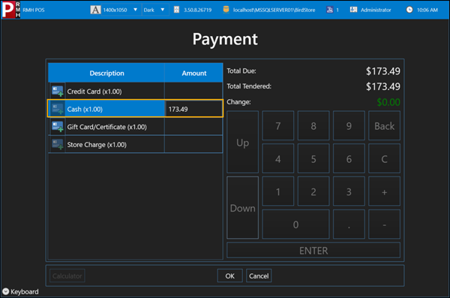This screenshot has width=450, height=298.
Task: Select the Gift Card/Certificate (x1.00) row
Action: click(135, 127)
